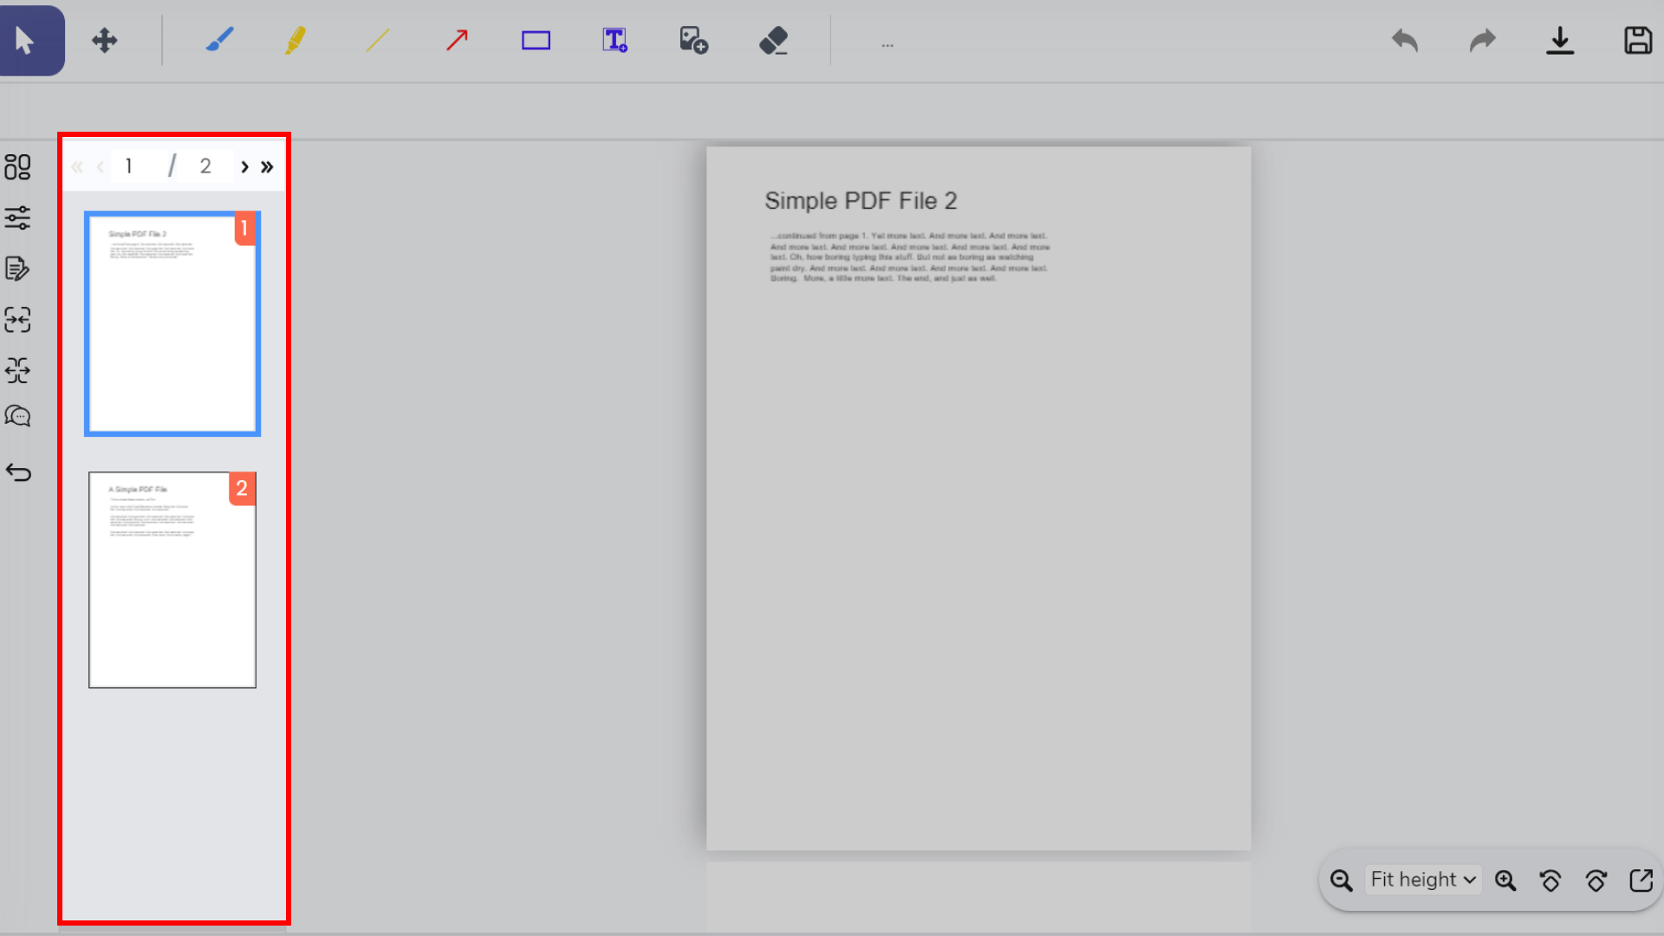Choose the yellow highlighter tool
The height and width of the screenshot is (936, 1664).
point(296,41)
